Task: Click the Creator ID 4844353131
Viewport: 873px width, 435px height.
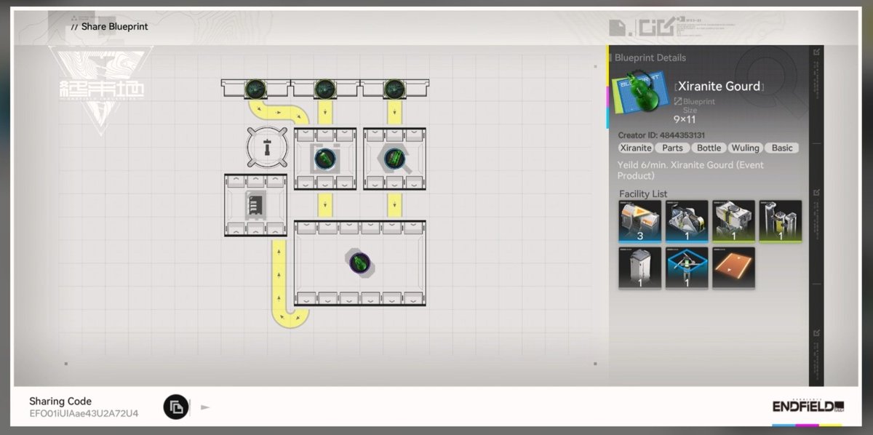Action: 661,135
